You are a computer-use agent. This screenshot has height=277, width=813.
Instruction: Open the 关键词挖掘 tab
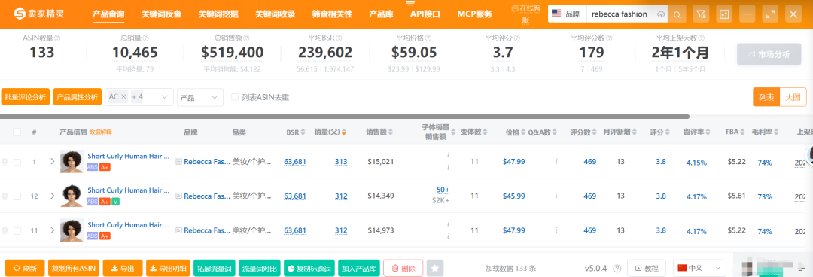click(x=218, y=14)
